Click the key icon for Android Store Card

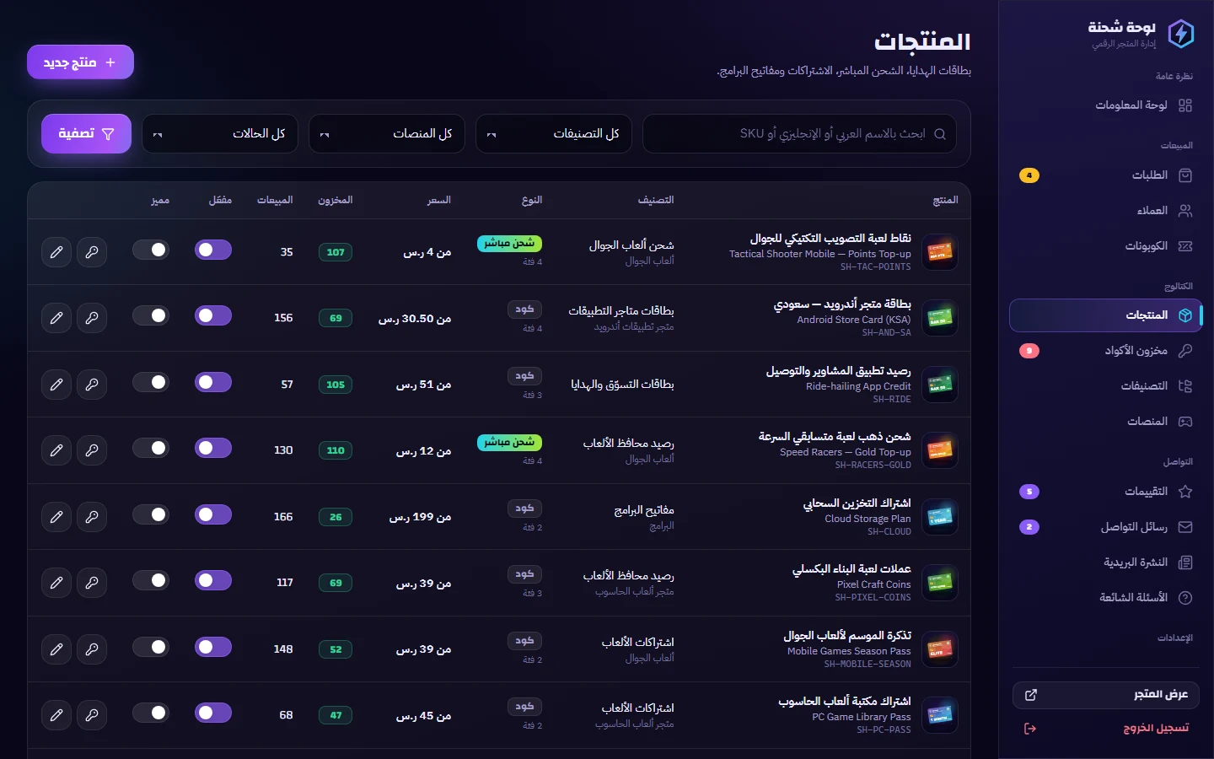click(92, 318)
